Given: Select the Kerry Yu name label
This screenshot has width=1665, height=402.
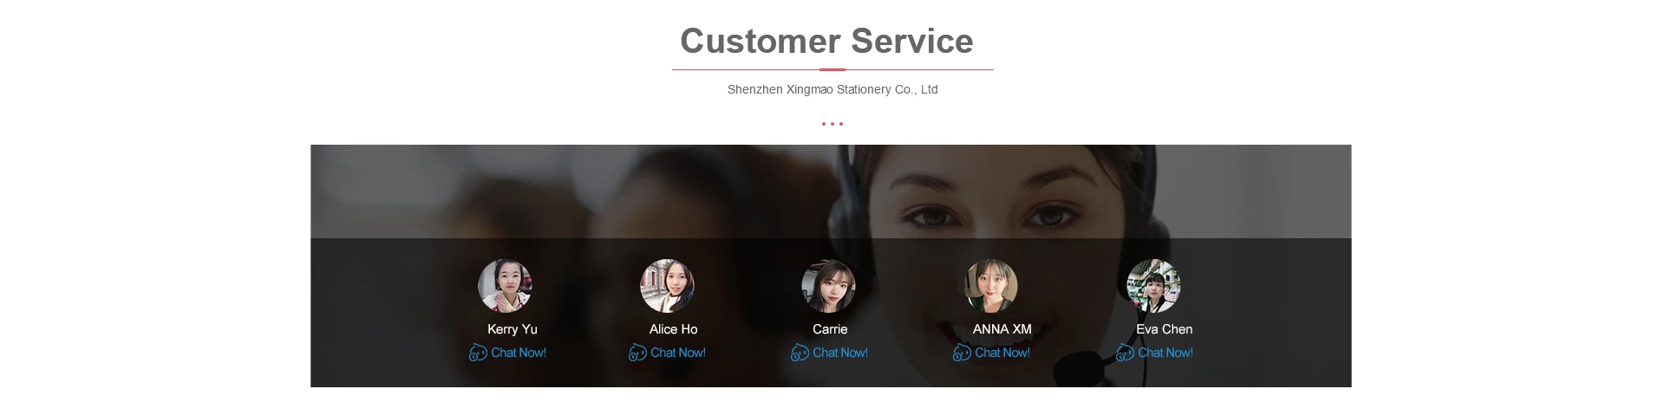Looking at the screenshot, I should click(x=513, y=329).
